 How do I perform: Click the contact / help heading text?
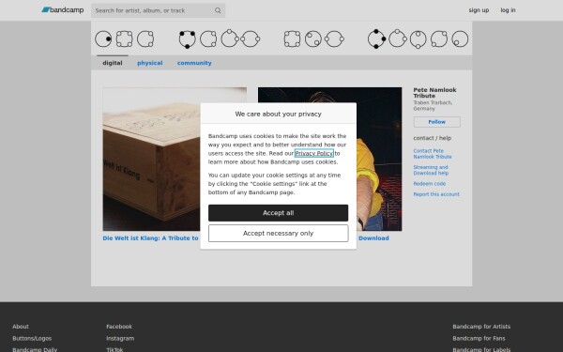tap(432, 138)
